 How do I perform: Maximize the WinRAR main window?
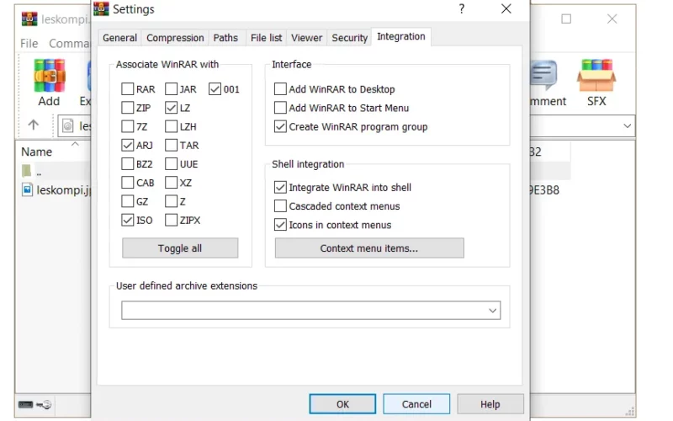point(566,19)
